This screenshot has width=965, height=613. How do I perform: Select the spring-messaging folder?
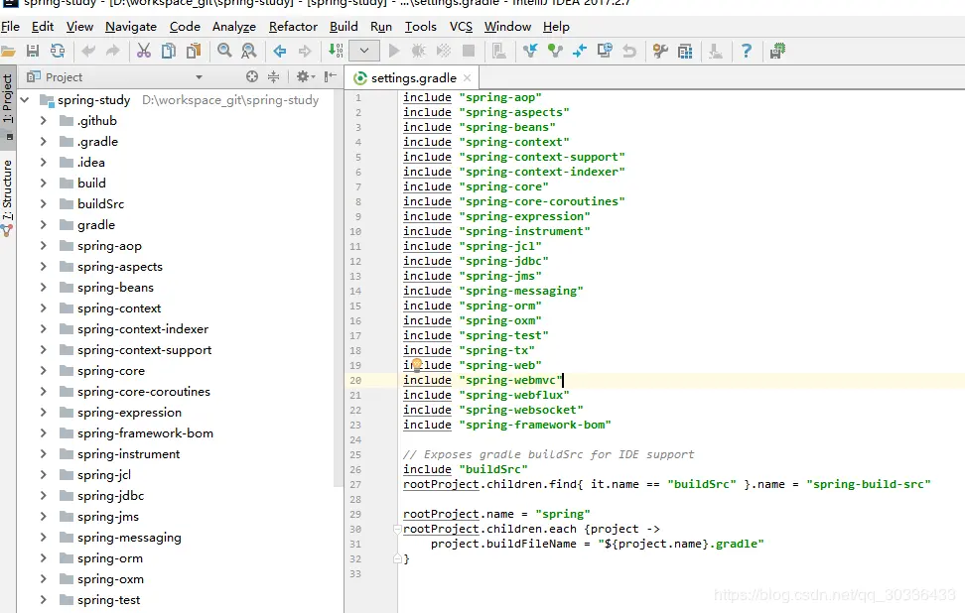(x=129, y=538)
